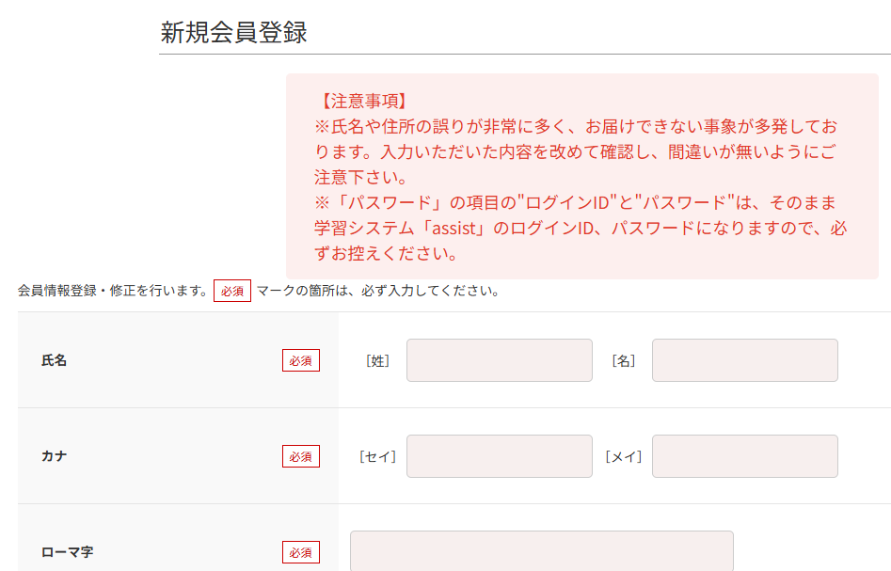Image resolution: width=891 pixels, height=571 pixels.
Task: Click the 新規会員登録 page heading
Action: pos(233,32)
